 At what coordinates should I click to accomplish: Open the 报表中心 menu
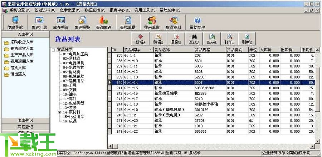(x=120, y=10)
